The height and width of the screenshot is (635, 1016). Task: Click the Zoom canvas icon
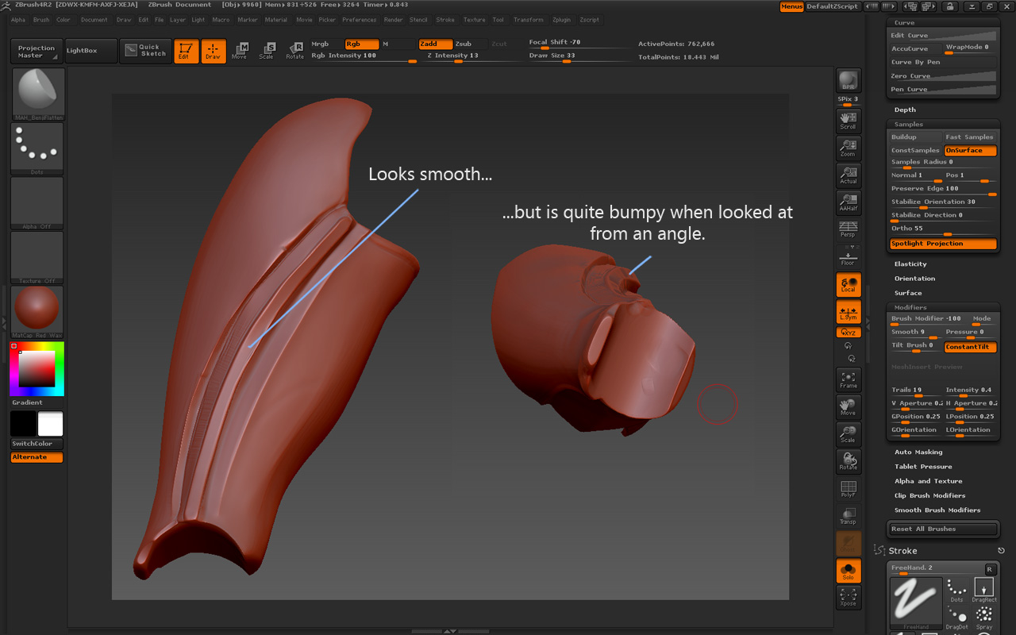coord(849,147)
